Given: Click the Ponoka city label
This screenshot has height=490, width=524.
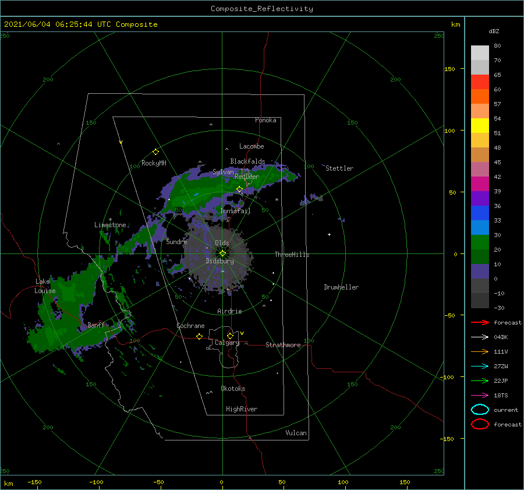Looking at the screenshot, I should coord(265,120).
